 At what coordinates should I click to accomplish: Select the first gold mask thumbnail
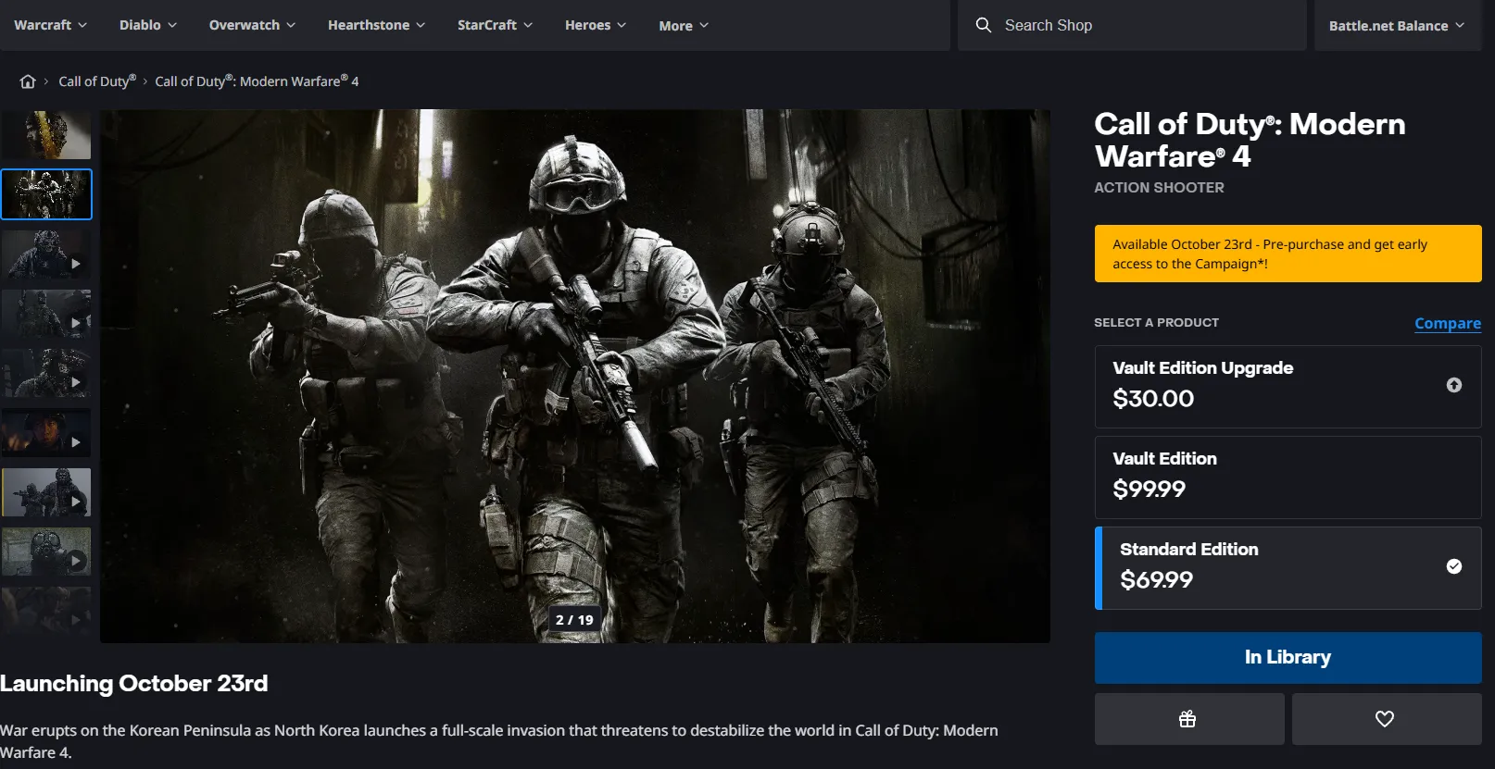coord(46,135)
